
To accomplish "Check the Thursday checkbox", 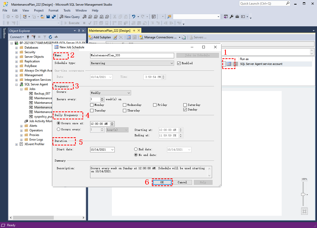I will (125, 110).
